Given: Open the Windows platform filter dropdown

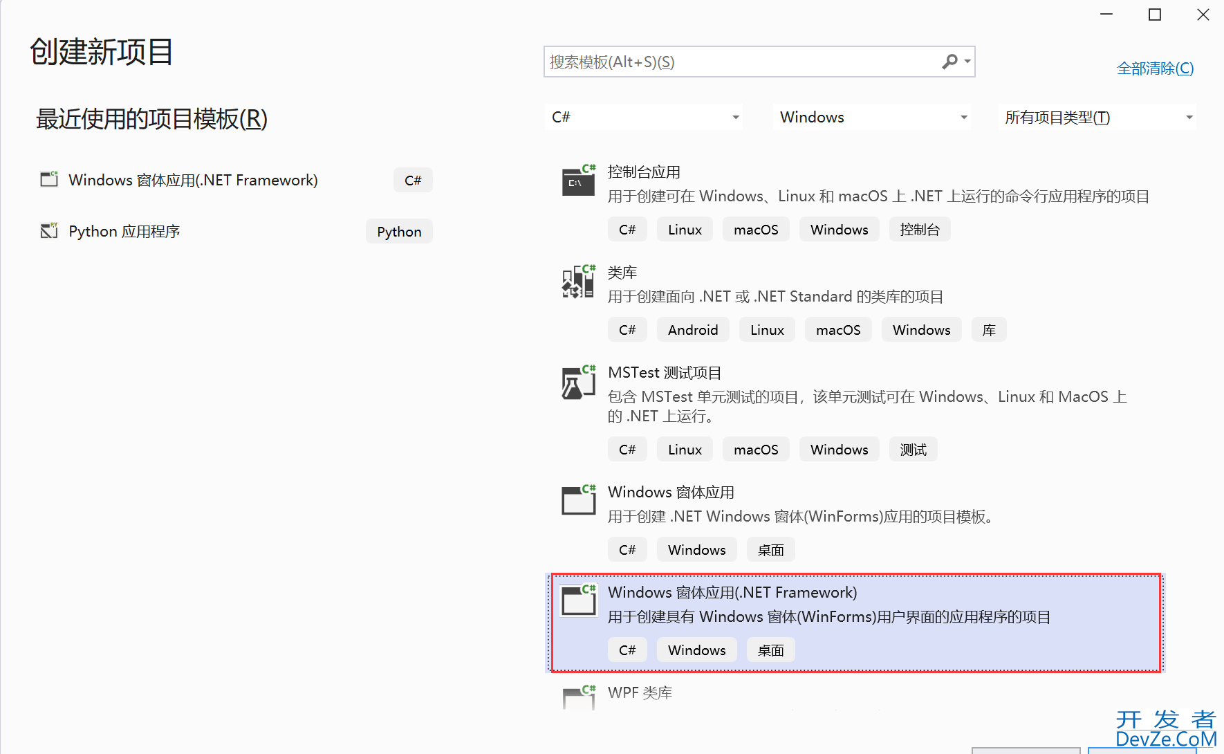Looking at the screenshot, I should tap(872, 117).
